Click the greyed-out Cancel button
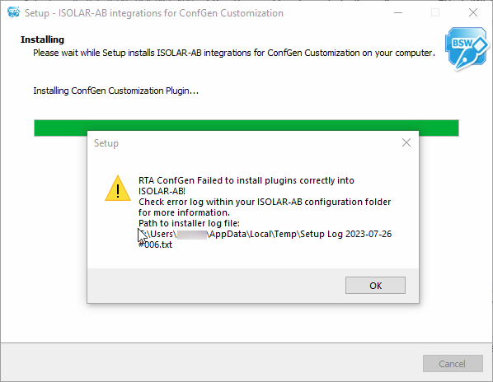Viewport: 493px width, 382px height. [x=453, y=364]
